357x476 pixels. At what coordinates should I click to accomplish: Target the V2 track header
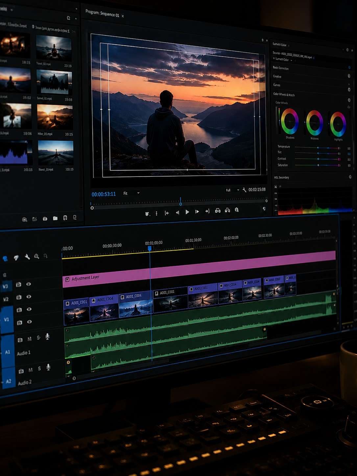(x=6, y=299)
